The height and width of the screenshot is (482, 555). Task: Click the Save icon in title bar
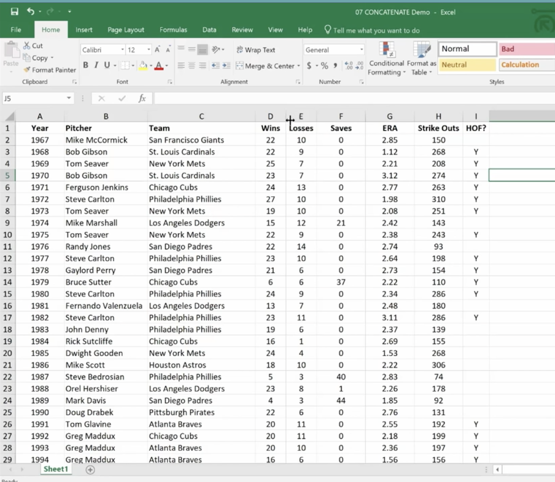pyautogui.click(x=14, y=11)
